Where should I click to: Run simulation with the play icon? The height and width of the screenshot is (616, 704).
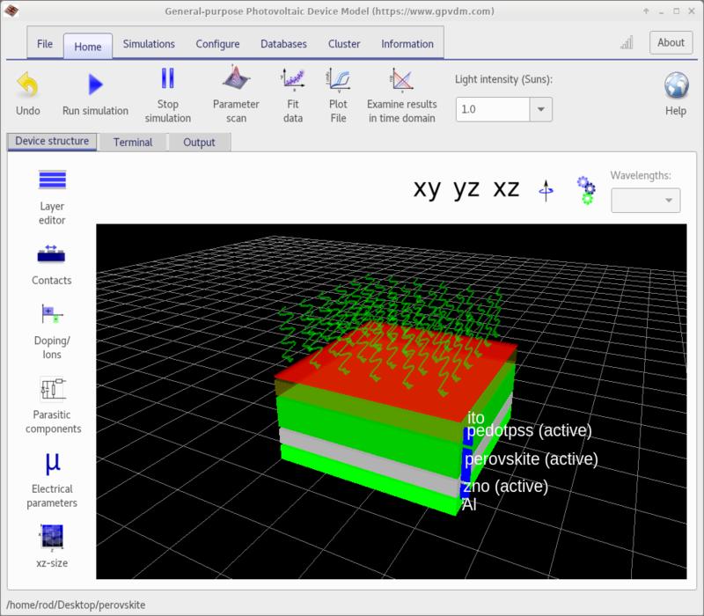coord(95,84)
